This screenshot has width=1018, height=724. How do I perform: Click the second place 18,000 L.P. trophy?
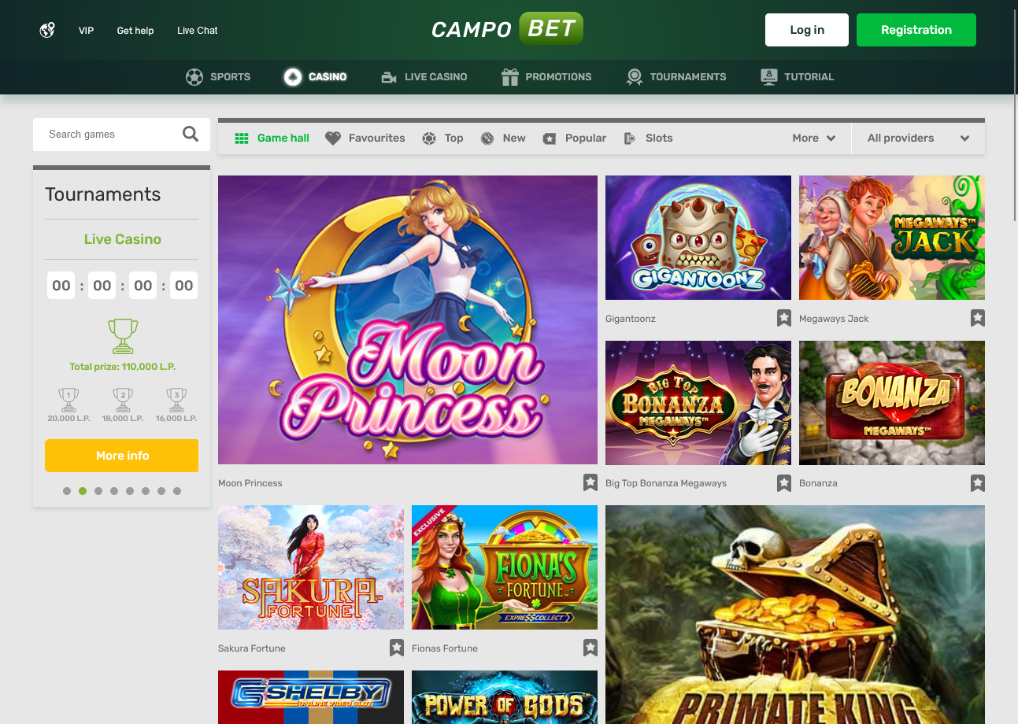click(123, 400)
